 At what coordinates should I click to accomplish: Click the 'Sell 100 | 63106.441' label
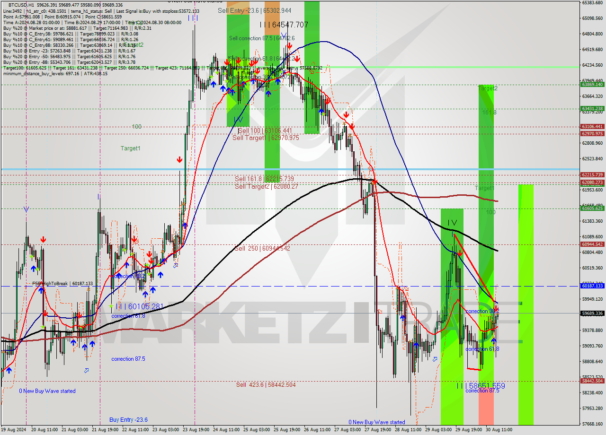265,130
